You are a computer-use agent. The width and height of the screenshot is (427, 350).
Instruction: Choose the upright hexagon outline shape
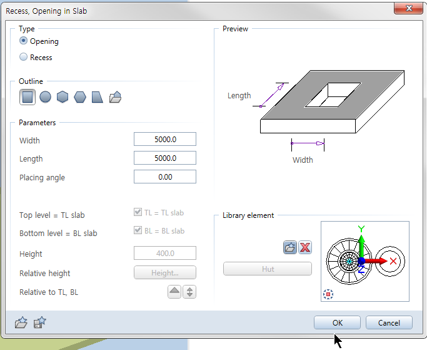63,97
